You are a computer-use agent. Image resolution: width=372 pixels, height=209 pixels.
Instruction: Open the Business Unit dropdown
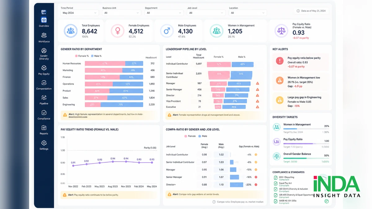122,13
